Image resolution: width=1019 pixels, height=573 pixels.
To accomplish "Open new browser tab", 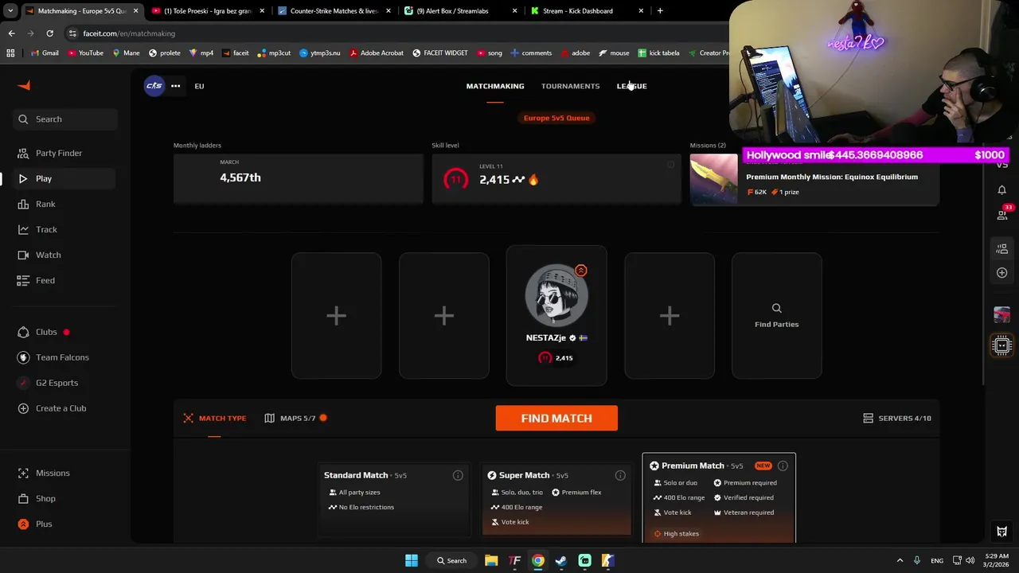I will pyautogui.click(x=660, y=11).
